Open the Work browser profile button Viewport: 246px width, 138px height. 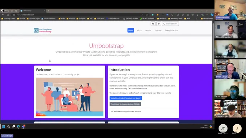pos(5,10)
